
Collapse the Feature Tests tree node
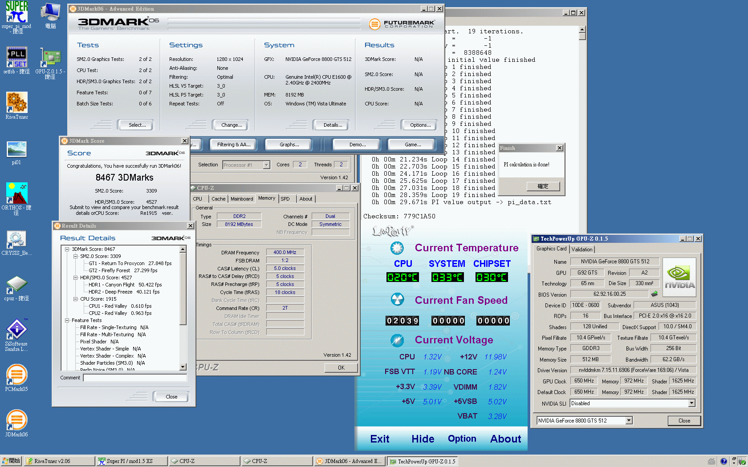67,320
